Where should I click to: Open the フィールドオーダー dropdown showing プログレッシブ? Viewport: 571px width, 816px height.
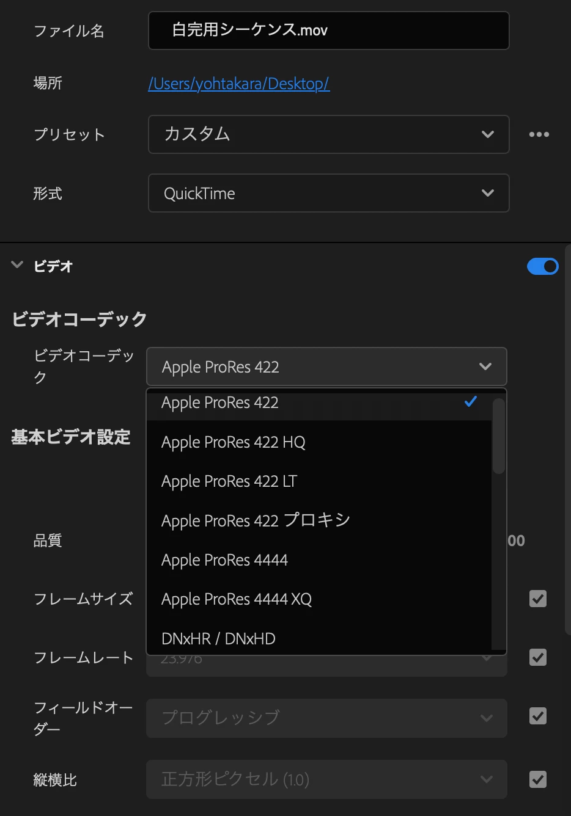[326, 718]
